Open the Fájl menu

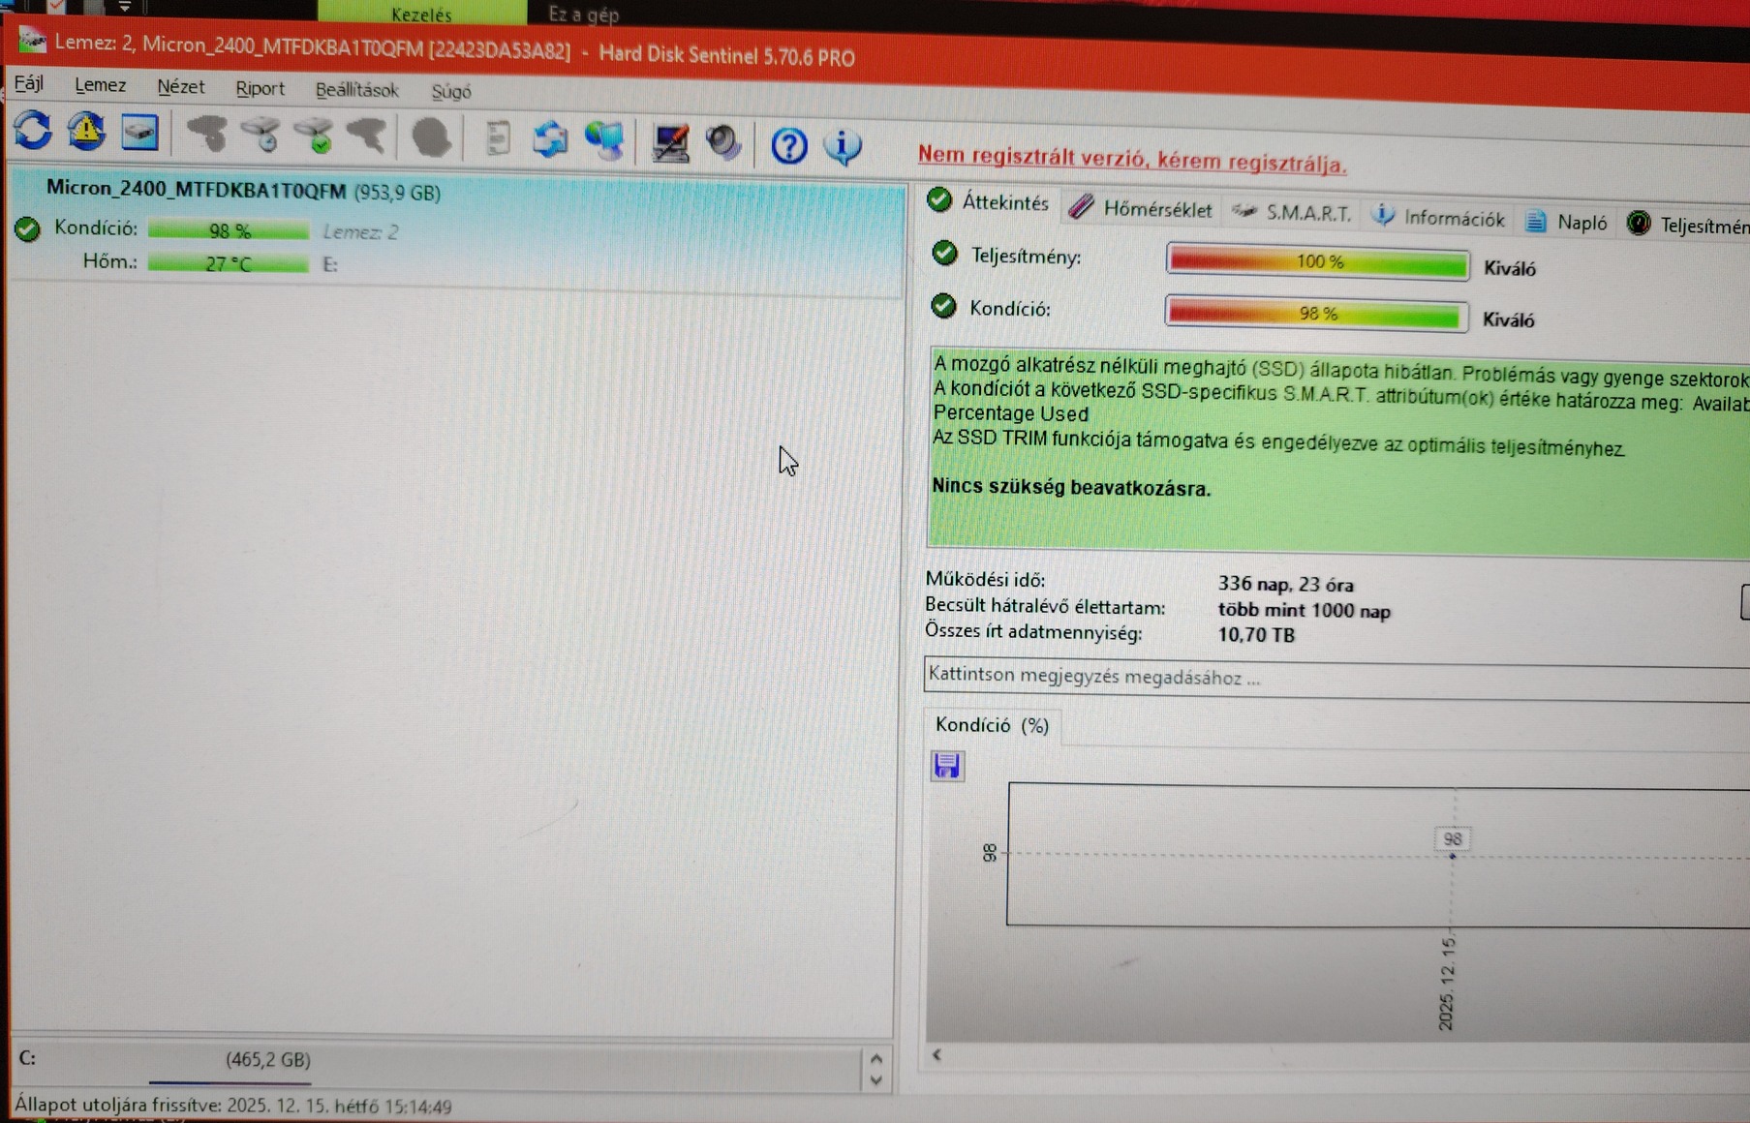[29, 83]
